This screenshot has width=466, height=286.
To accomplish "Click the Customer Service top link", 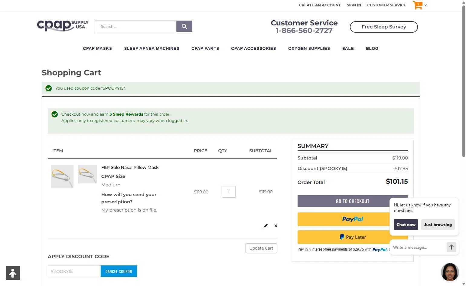I will [x=386, y=5].
